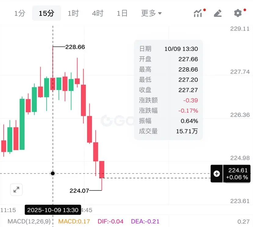Click the MACD(12,26,9) indicator label
253x227 pixels.
coord(29,221)
